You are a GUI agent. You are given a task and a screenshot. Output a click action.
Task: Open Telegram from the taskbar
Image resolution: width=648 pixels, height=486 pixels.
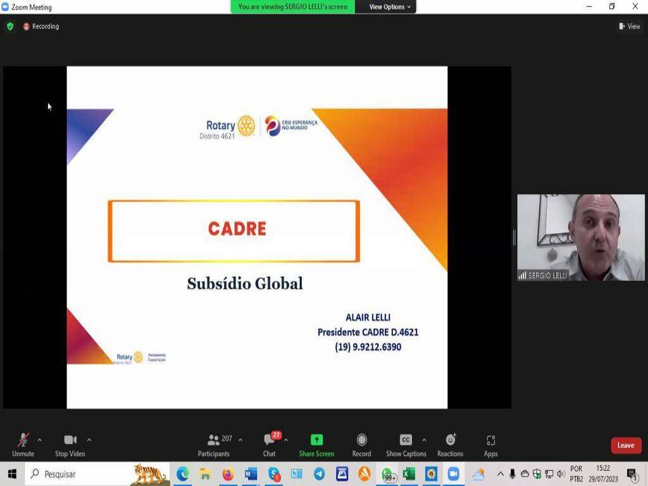(320, 474)
